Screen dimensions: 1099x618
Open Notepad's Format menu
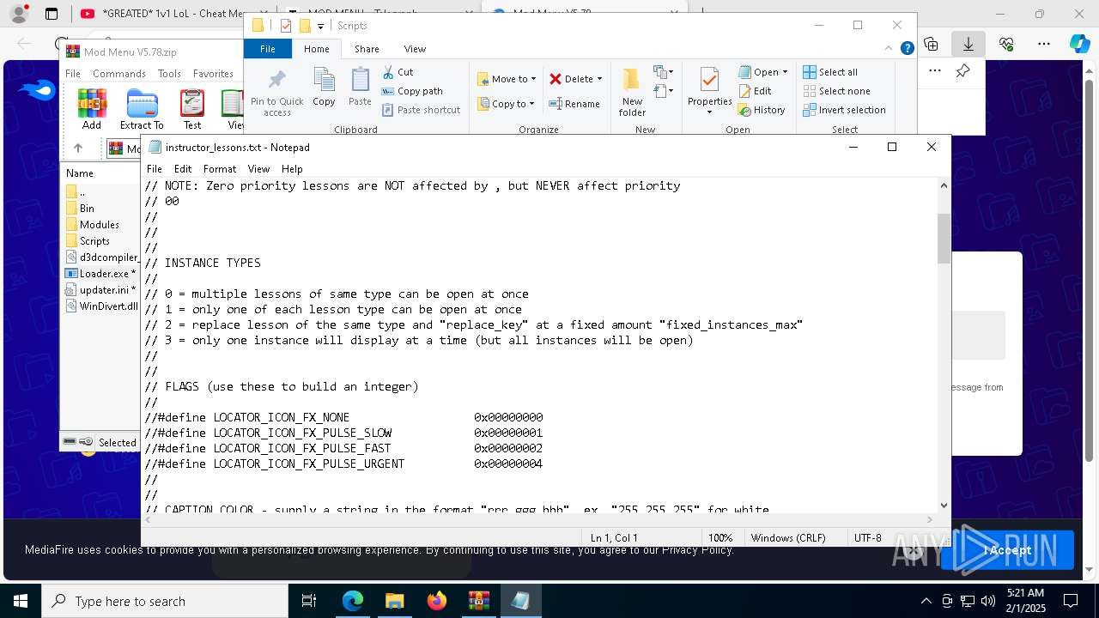coord(220,169)
